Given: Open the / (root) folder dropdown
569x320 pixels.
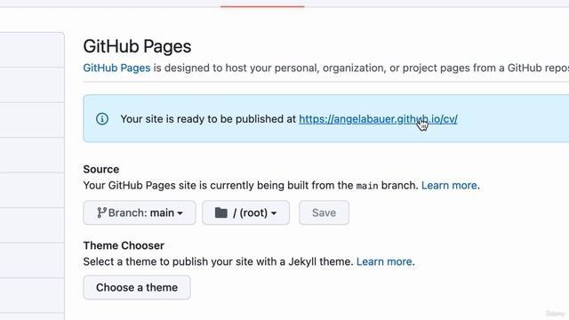Looking at the screenshot, I should point(246,212).
